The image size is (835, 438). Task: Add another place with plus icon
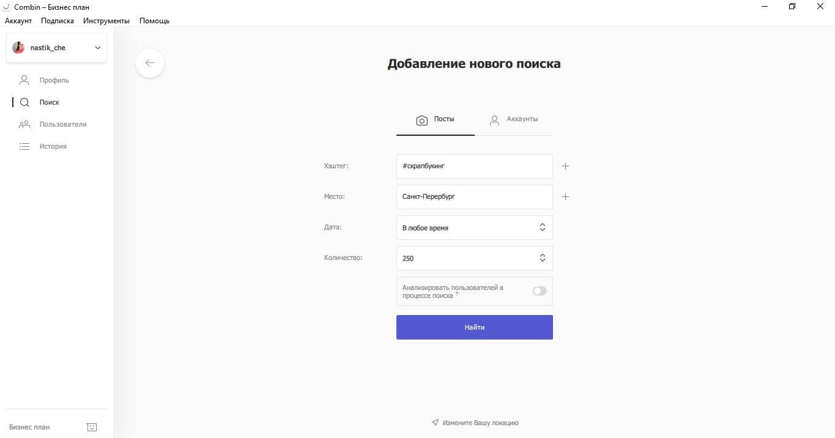click(565, 197)
